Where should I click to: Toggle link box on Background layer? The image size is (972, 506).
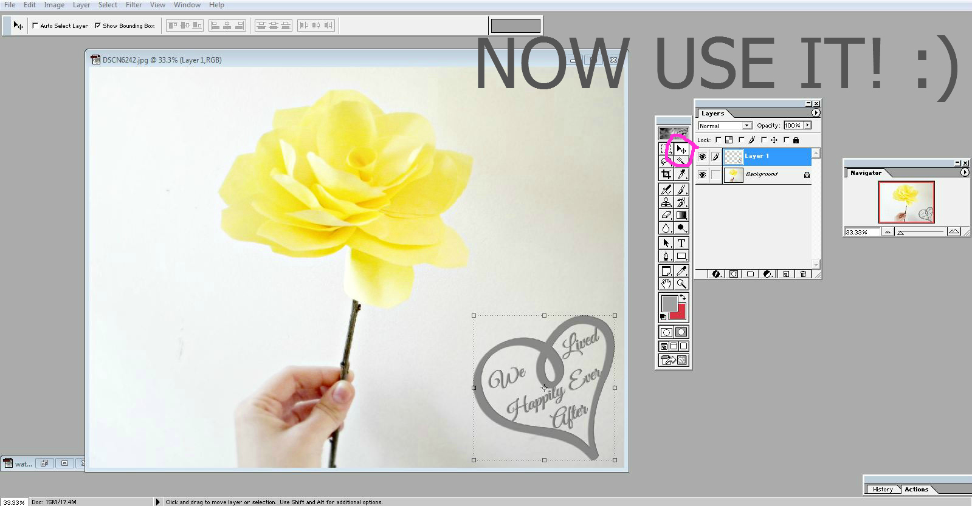(x=716, y=175)
